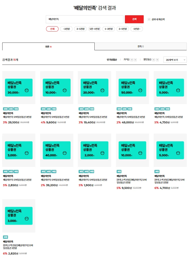Open 배달의민족 모바일상품권 5만원 product title
Viewport: 190px width, 258px height.
pos(131,117)
